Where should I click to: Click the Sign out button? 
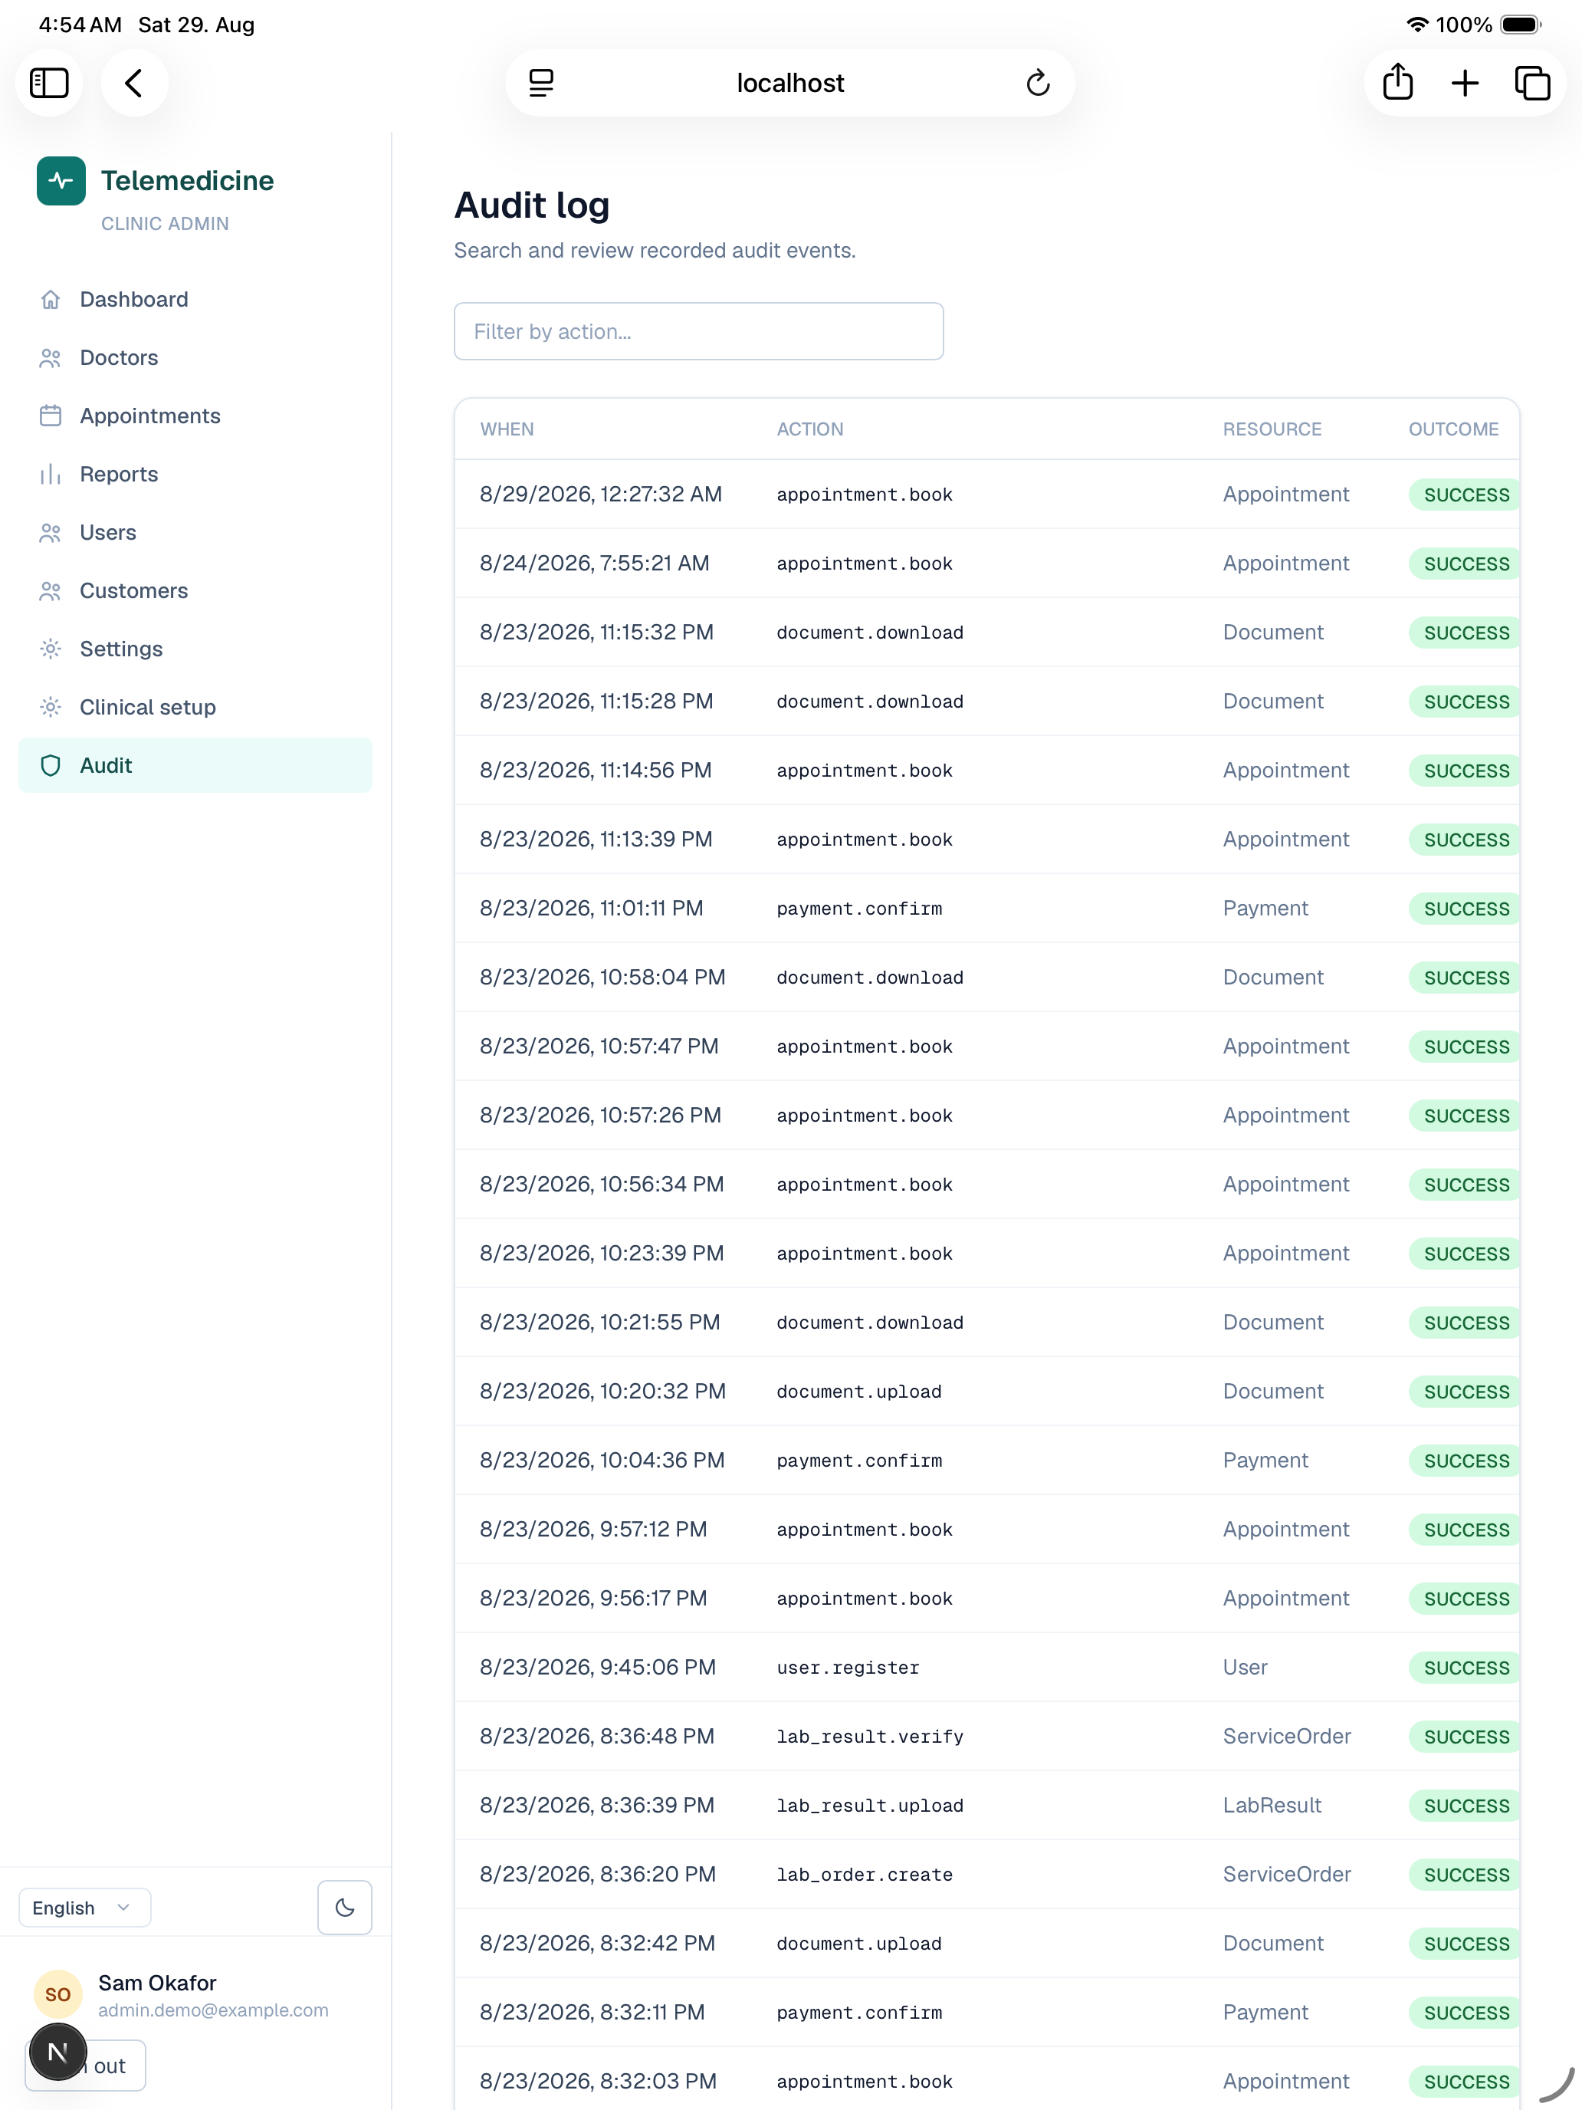[85, 2066]
